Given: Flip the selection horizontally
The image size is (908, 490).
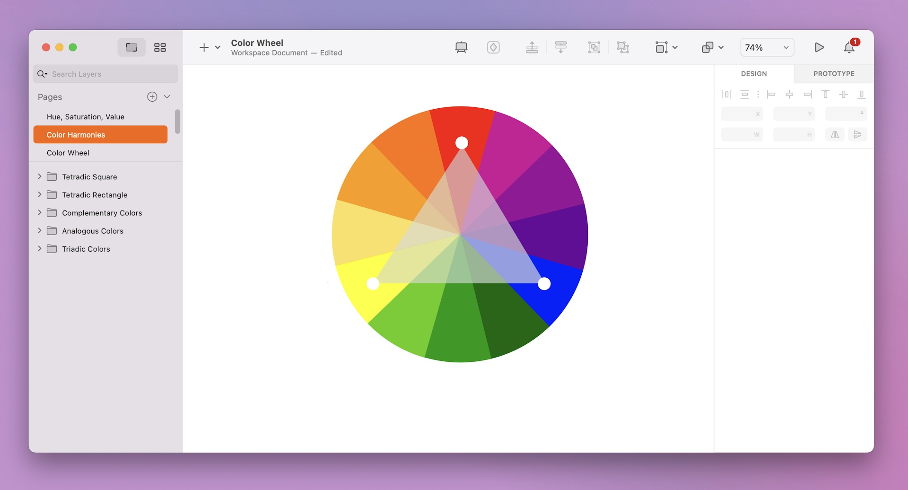Looking at the screenshot, I should pos(834,135).
